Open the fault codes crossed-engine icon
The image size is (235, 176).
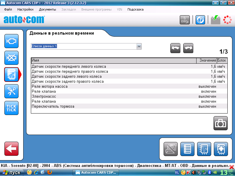[11, 58]
